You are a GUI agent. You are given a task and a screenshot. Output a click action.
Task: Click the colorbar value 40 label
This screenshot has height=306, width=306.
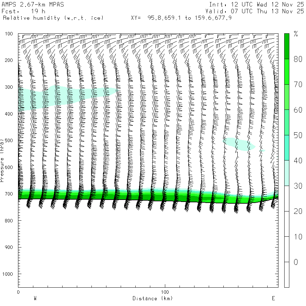coord(298,160)
